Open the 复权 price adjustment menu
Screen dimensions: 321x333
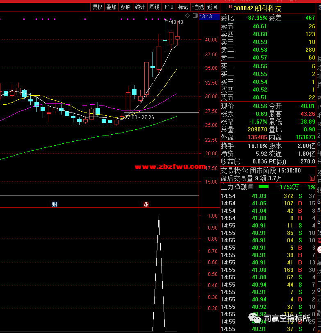click(x=97, y=7)
